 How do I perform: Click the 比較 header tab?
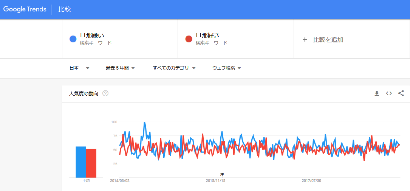(65, 9)
